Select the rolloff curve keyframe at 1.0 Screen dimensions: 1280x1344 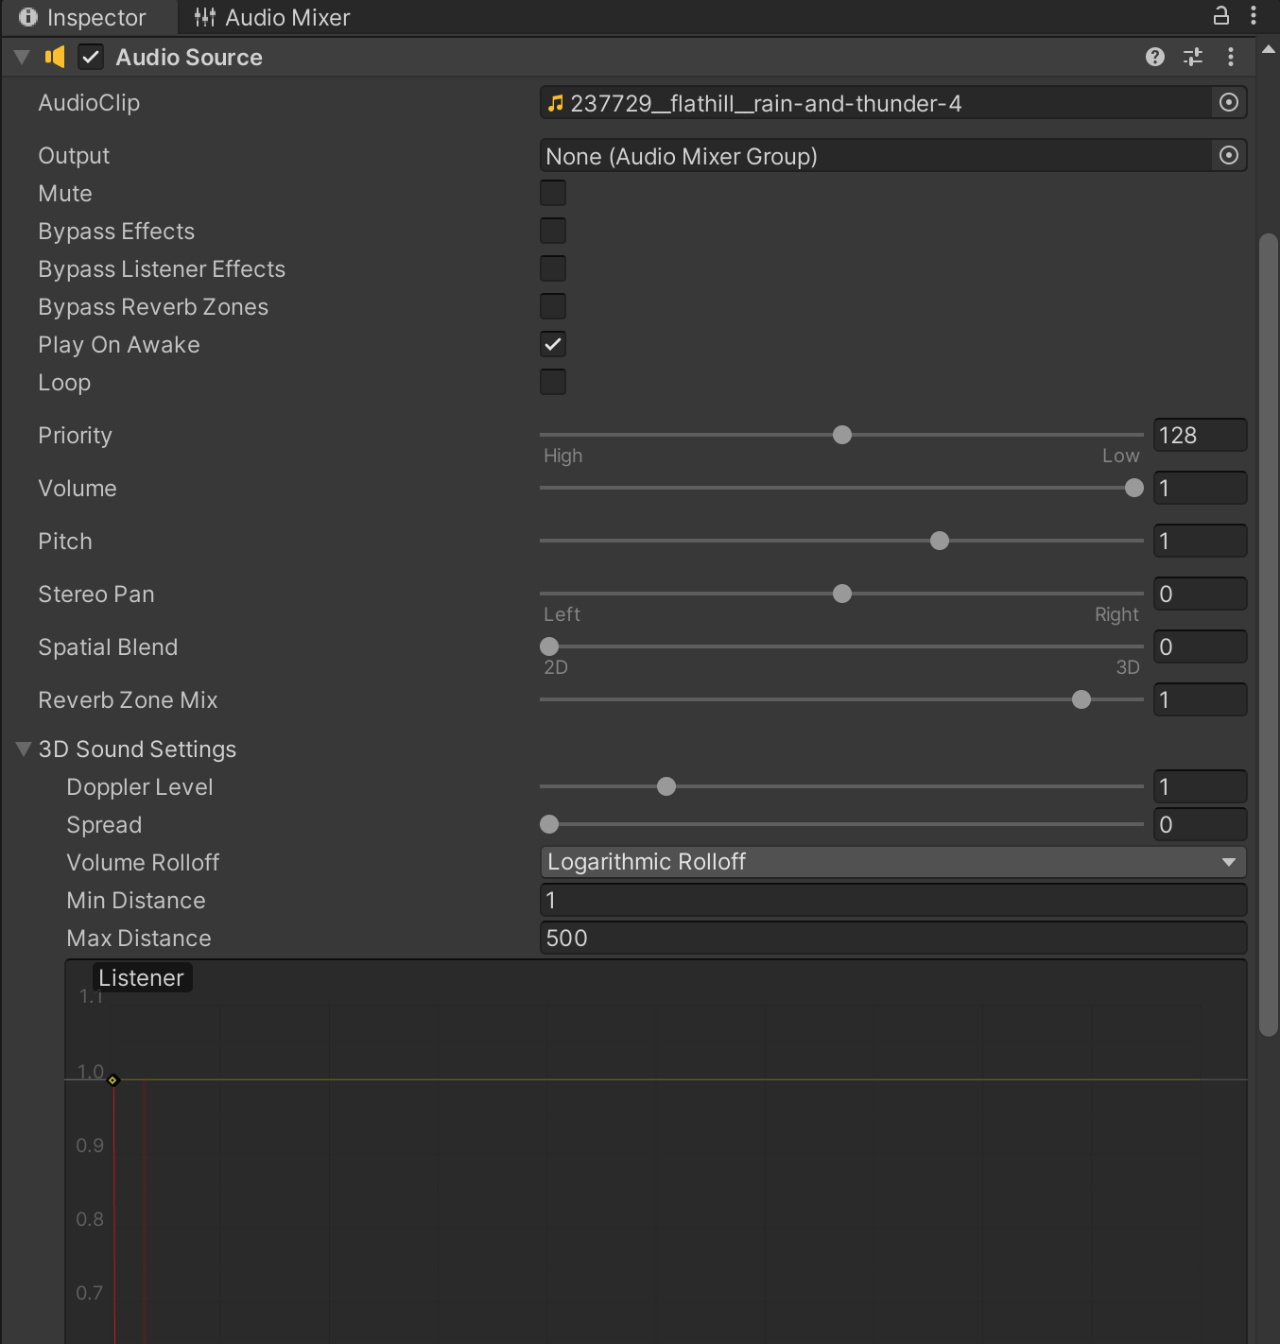tap(112, 1080)
